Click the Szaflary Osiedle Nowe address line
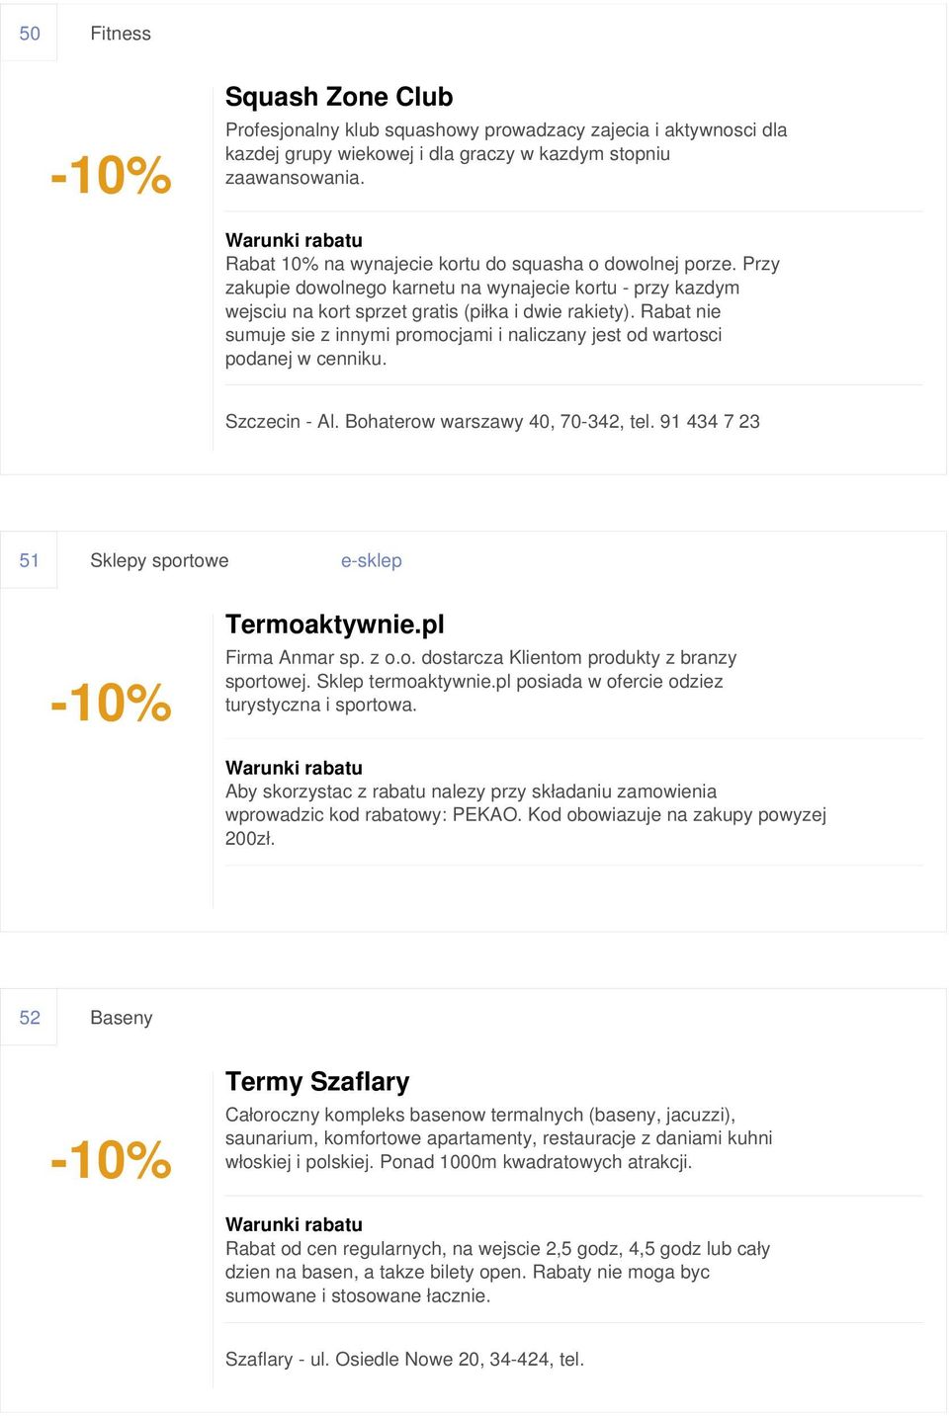Viewport: 949px width, 1416px height. pyautogui.click(x=404, y=1360)
